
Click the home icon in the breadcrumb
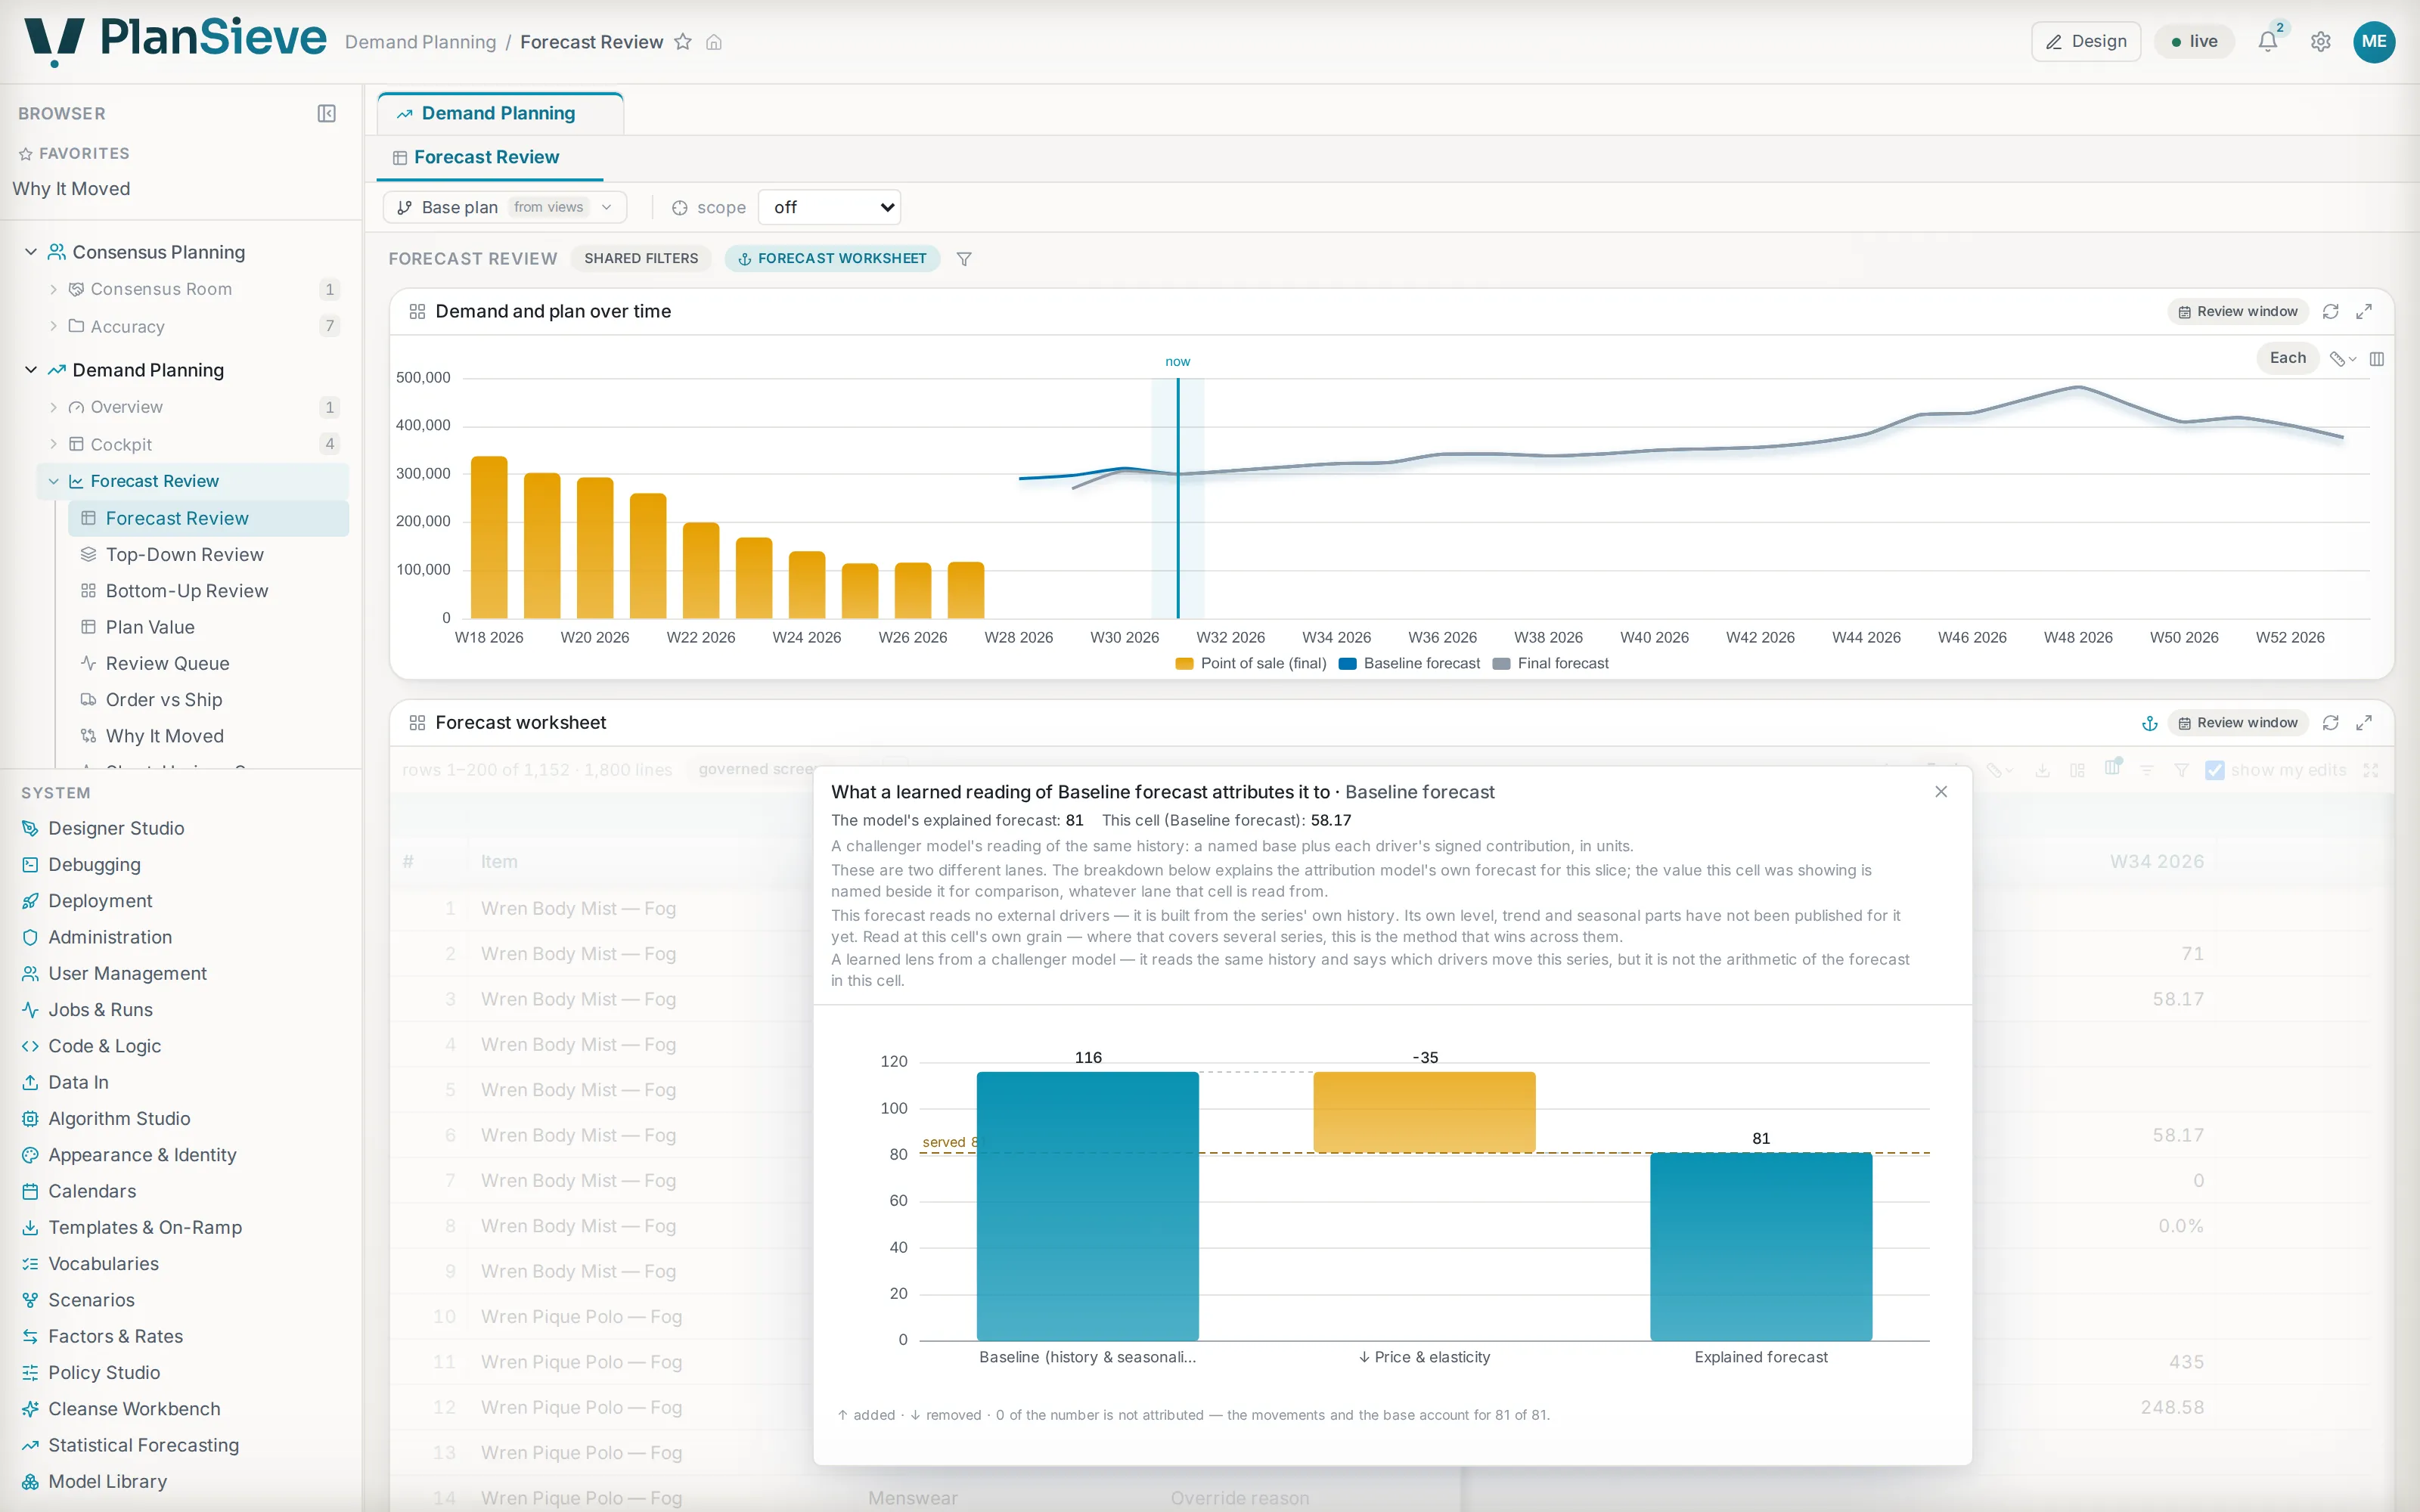point(714,42)
